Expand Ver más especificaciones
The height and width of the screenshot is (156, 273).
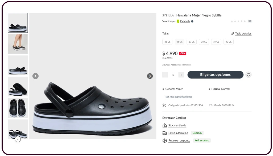point(179,97)
